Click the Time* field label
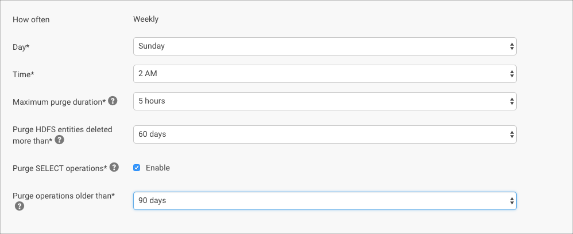Screen dimensions: 573x234 22,74
